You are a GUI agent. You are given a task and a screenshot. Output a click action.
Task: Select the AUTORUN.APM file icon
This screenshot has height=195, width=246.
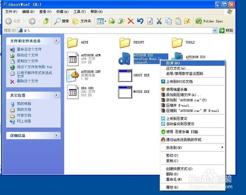point(73,59)
